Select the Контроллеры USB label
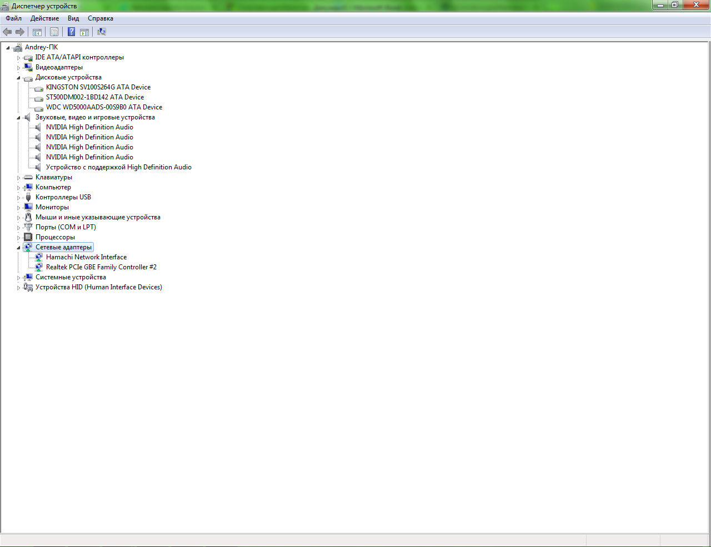Image resolution: width=711 pixels, height=547 pixels. pyautogui.click(x=63, y=197)
